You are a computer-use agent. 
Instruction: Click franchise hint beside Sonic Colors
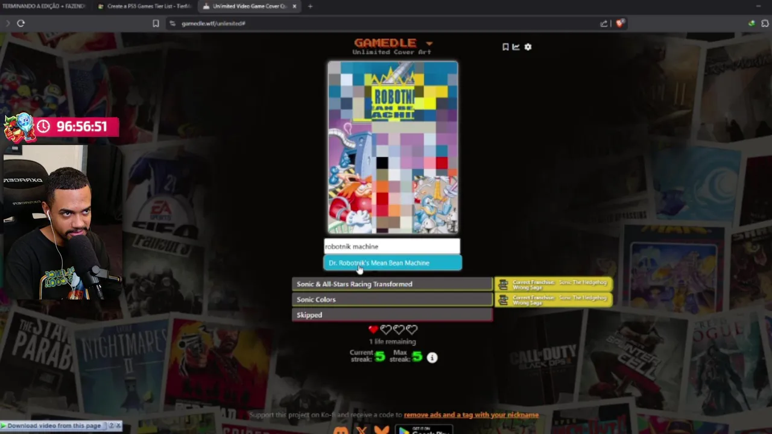point(554,300)
